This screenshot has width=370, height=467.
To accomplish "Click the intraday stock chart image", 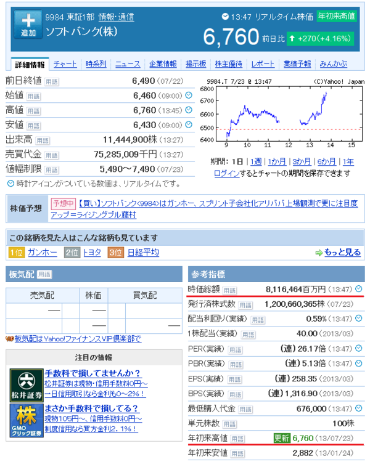I will [x=282, y=113].
